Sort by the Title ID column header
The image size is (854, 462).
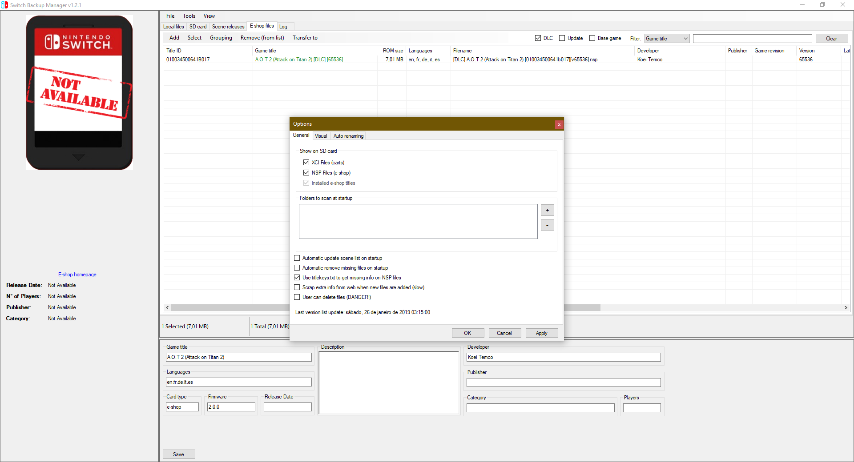208,51
